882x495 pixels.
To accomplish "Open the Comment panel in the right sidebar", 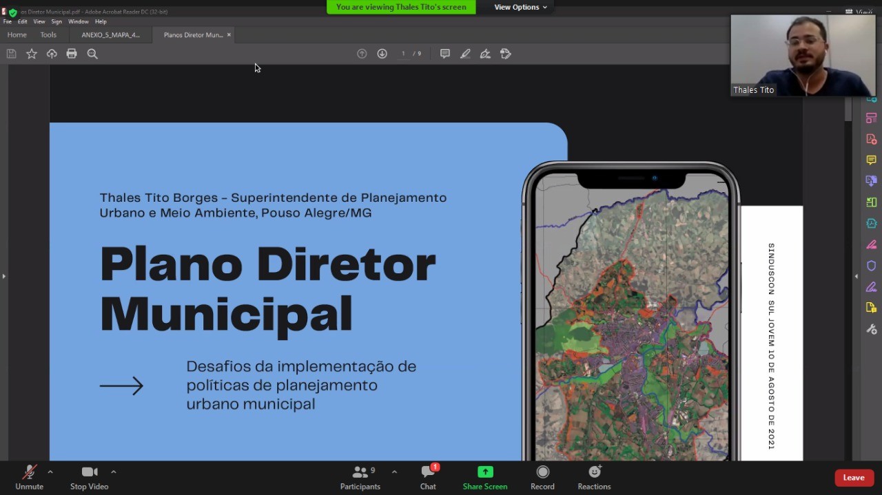I will [x=871, y=160].
